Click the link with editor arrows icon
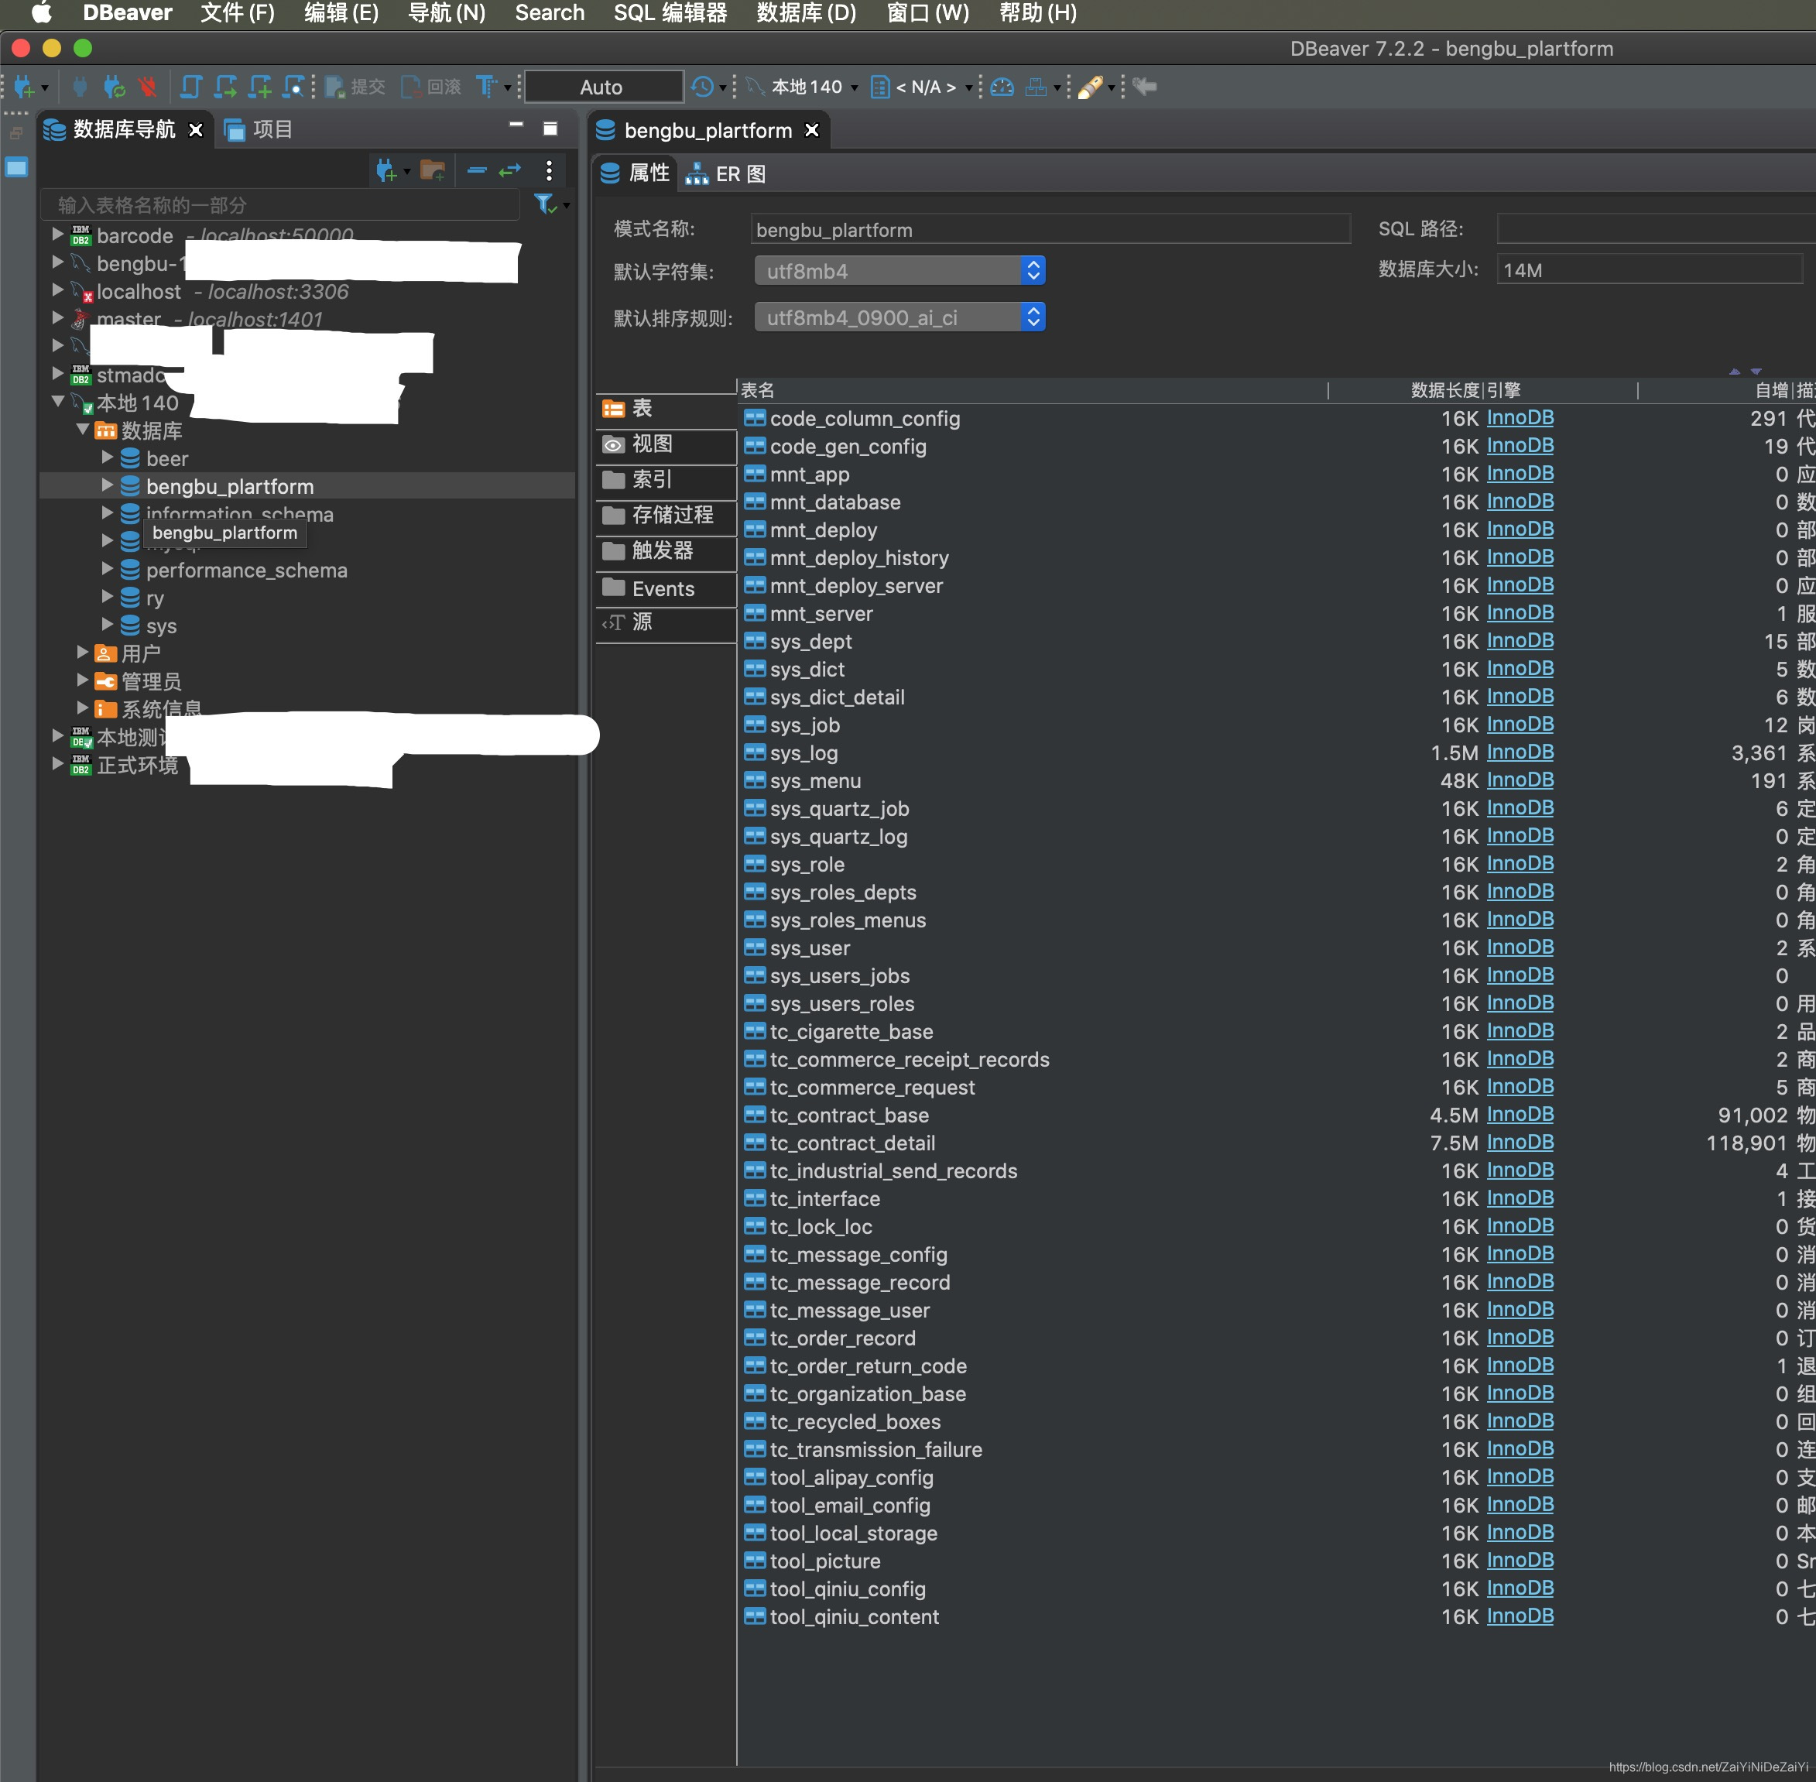 (x=510, y=170)
